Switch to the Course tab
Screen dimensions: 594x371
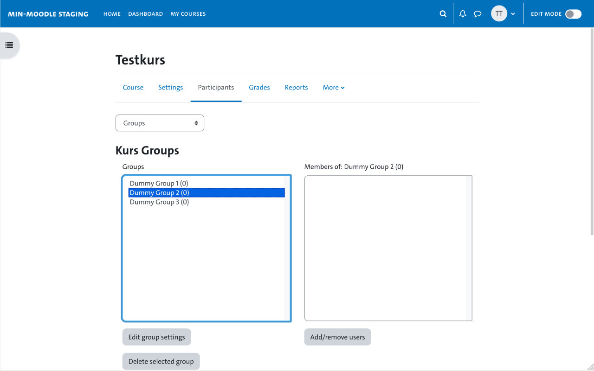pos(133,87)
